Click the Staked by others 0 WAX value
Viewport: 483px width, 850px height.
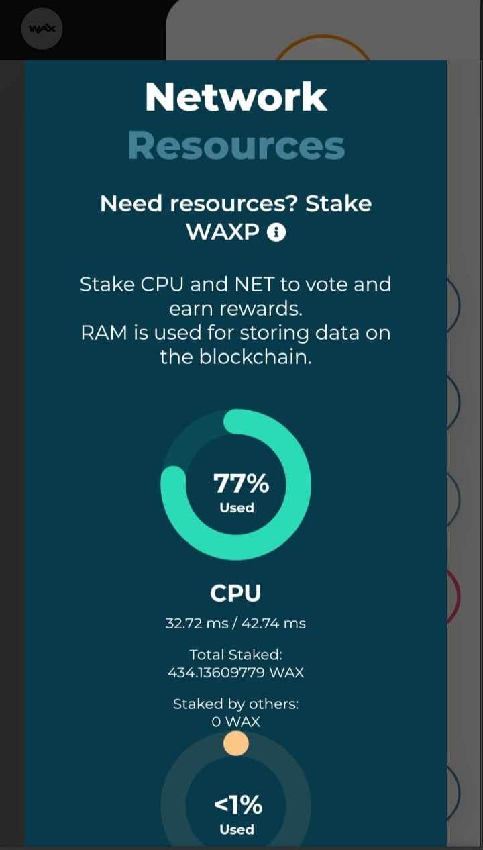tap(235, 722)
